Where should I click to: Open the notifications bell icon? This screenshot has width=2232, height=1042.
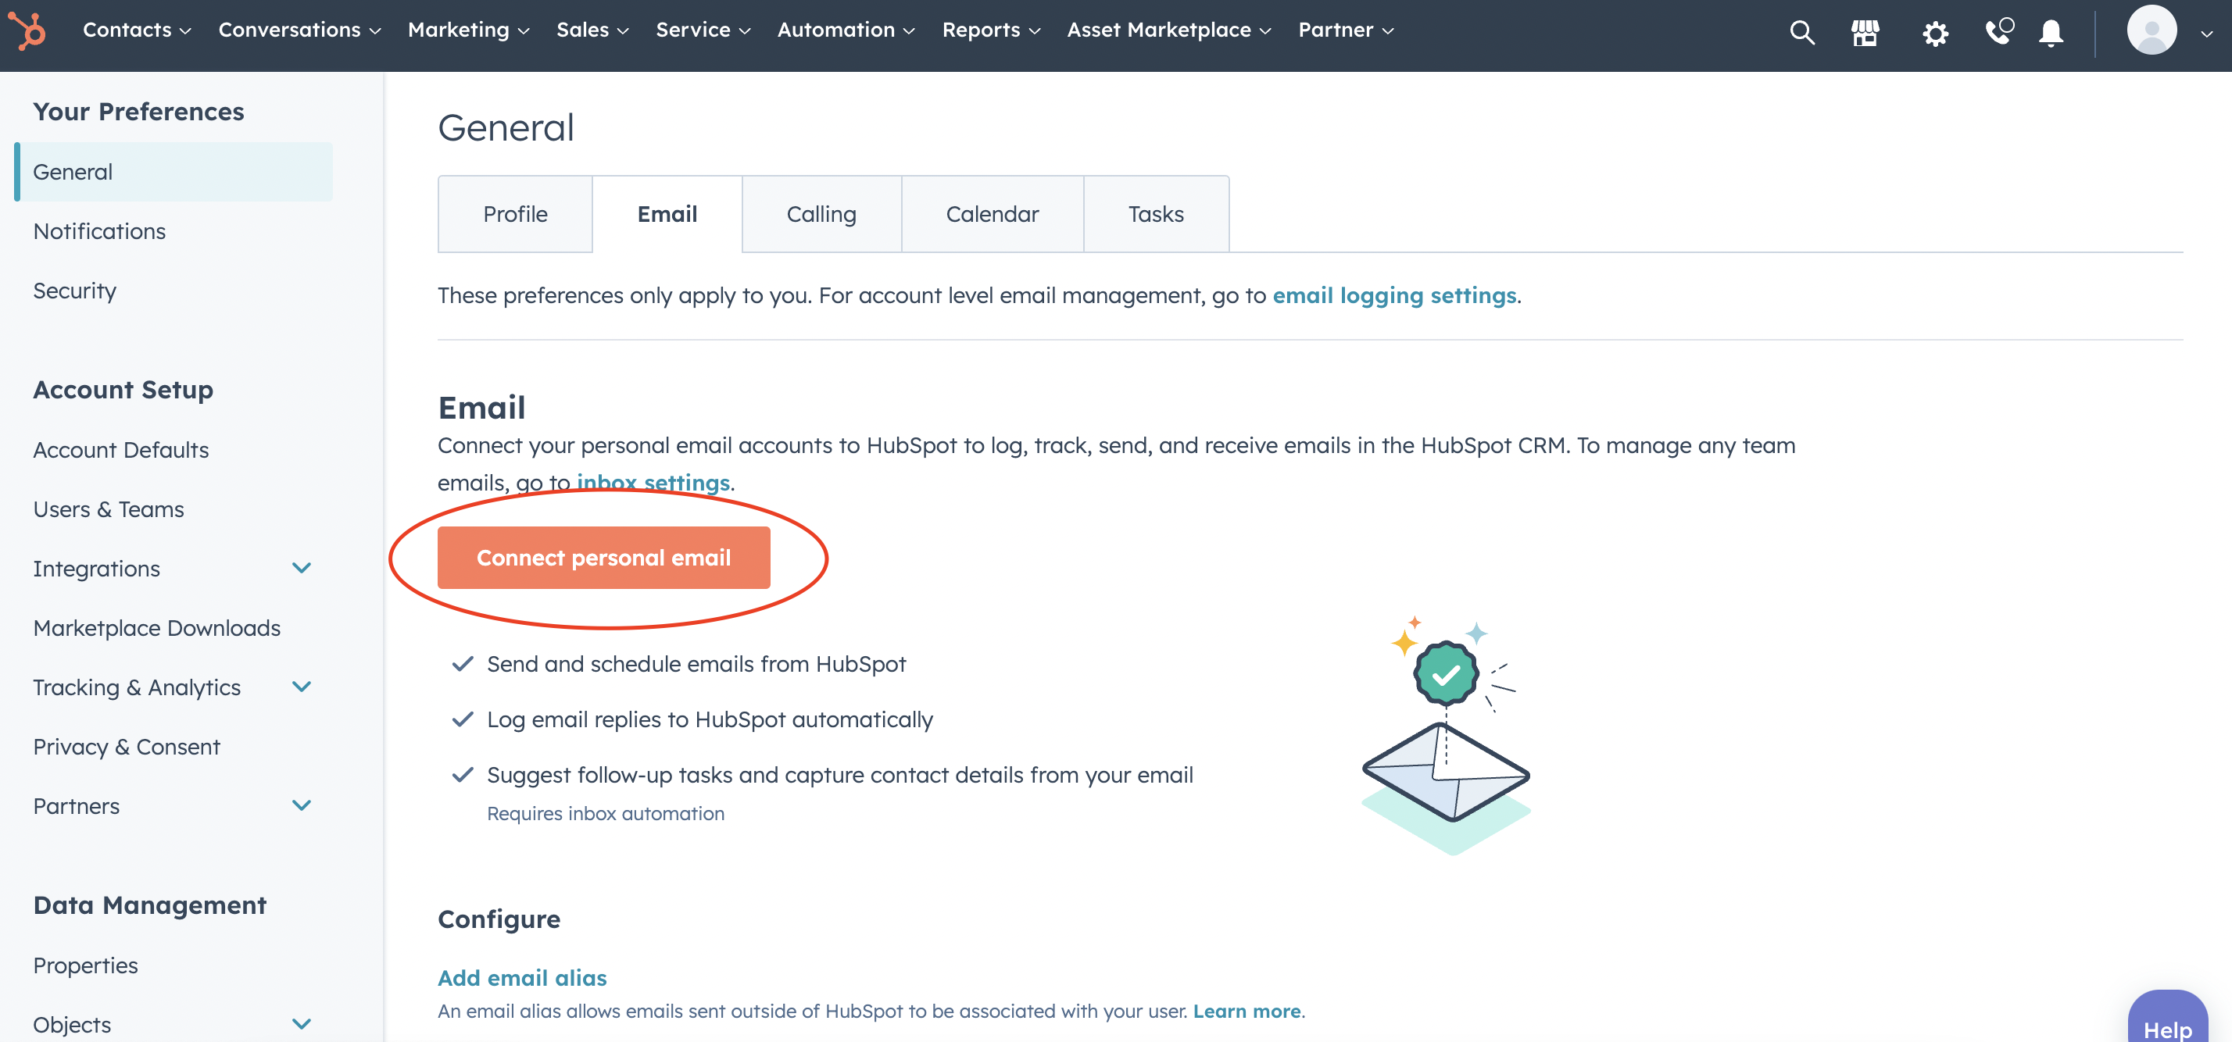[x=2051, y=33]
